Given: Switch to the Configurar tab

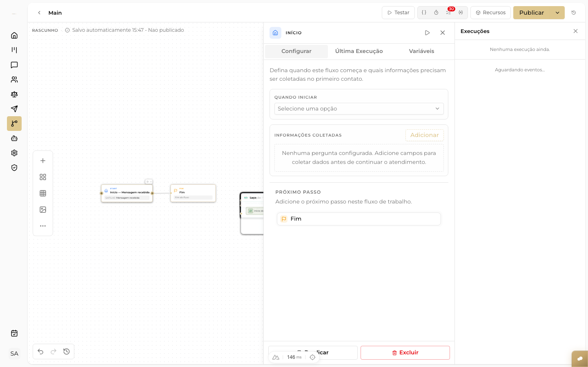Looking at the screenshot, I should click(x=296, y=51).
